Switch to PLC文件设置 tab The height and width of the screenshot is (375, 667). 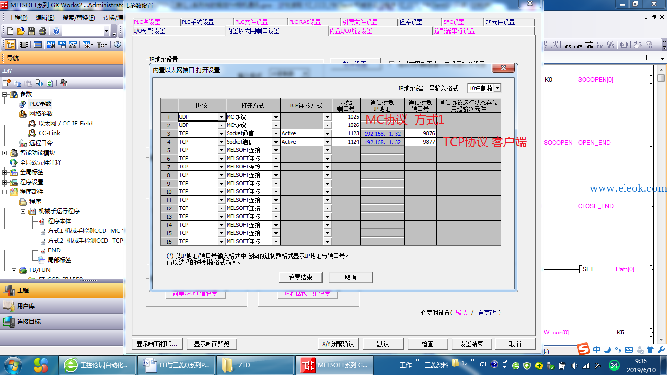coord(251,22)
